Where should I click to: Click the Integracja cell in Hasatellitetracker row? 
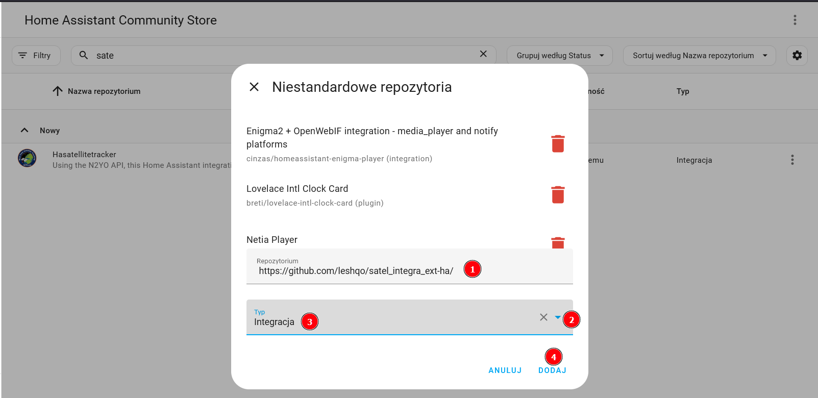(x=694, y=160)
